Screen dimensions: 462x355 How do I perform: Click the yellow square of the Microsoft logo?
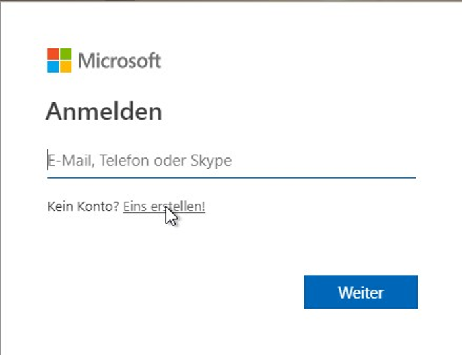(x=66, y=67)
